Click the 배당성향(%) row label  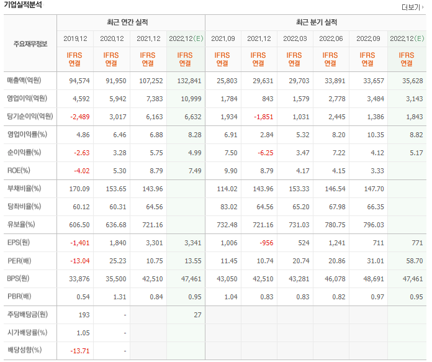(x=25, y=351)
